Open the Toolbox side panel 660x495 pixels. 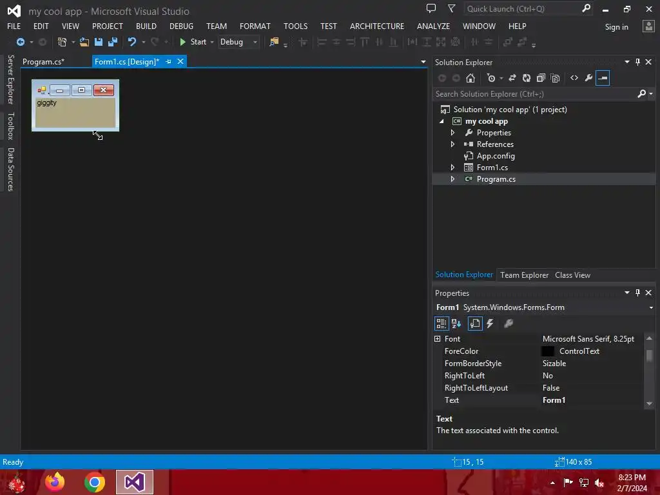(x=10, y=126)
